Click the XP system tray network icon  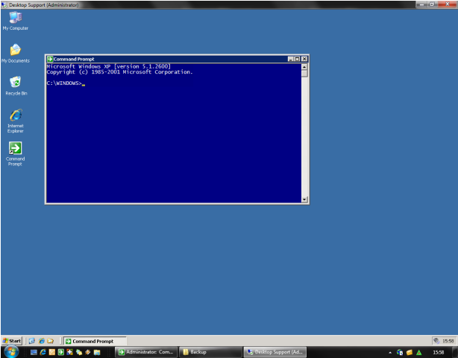(436, 340)
